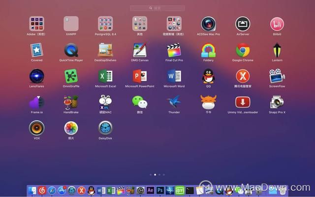Launch Microsoft Excel from Launchpad grid
This screenshot has height=197, width=315.
(105, 76)
